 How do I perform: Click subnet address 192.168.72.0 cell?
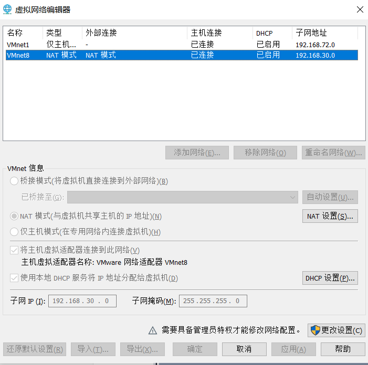pyautogui.click(x=315, y=45)
